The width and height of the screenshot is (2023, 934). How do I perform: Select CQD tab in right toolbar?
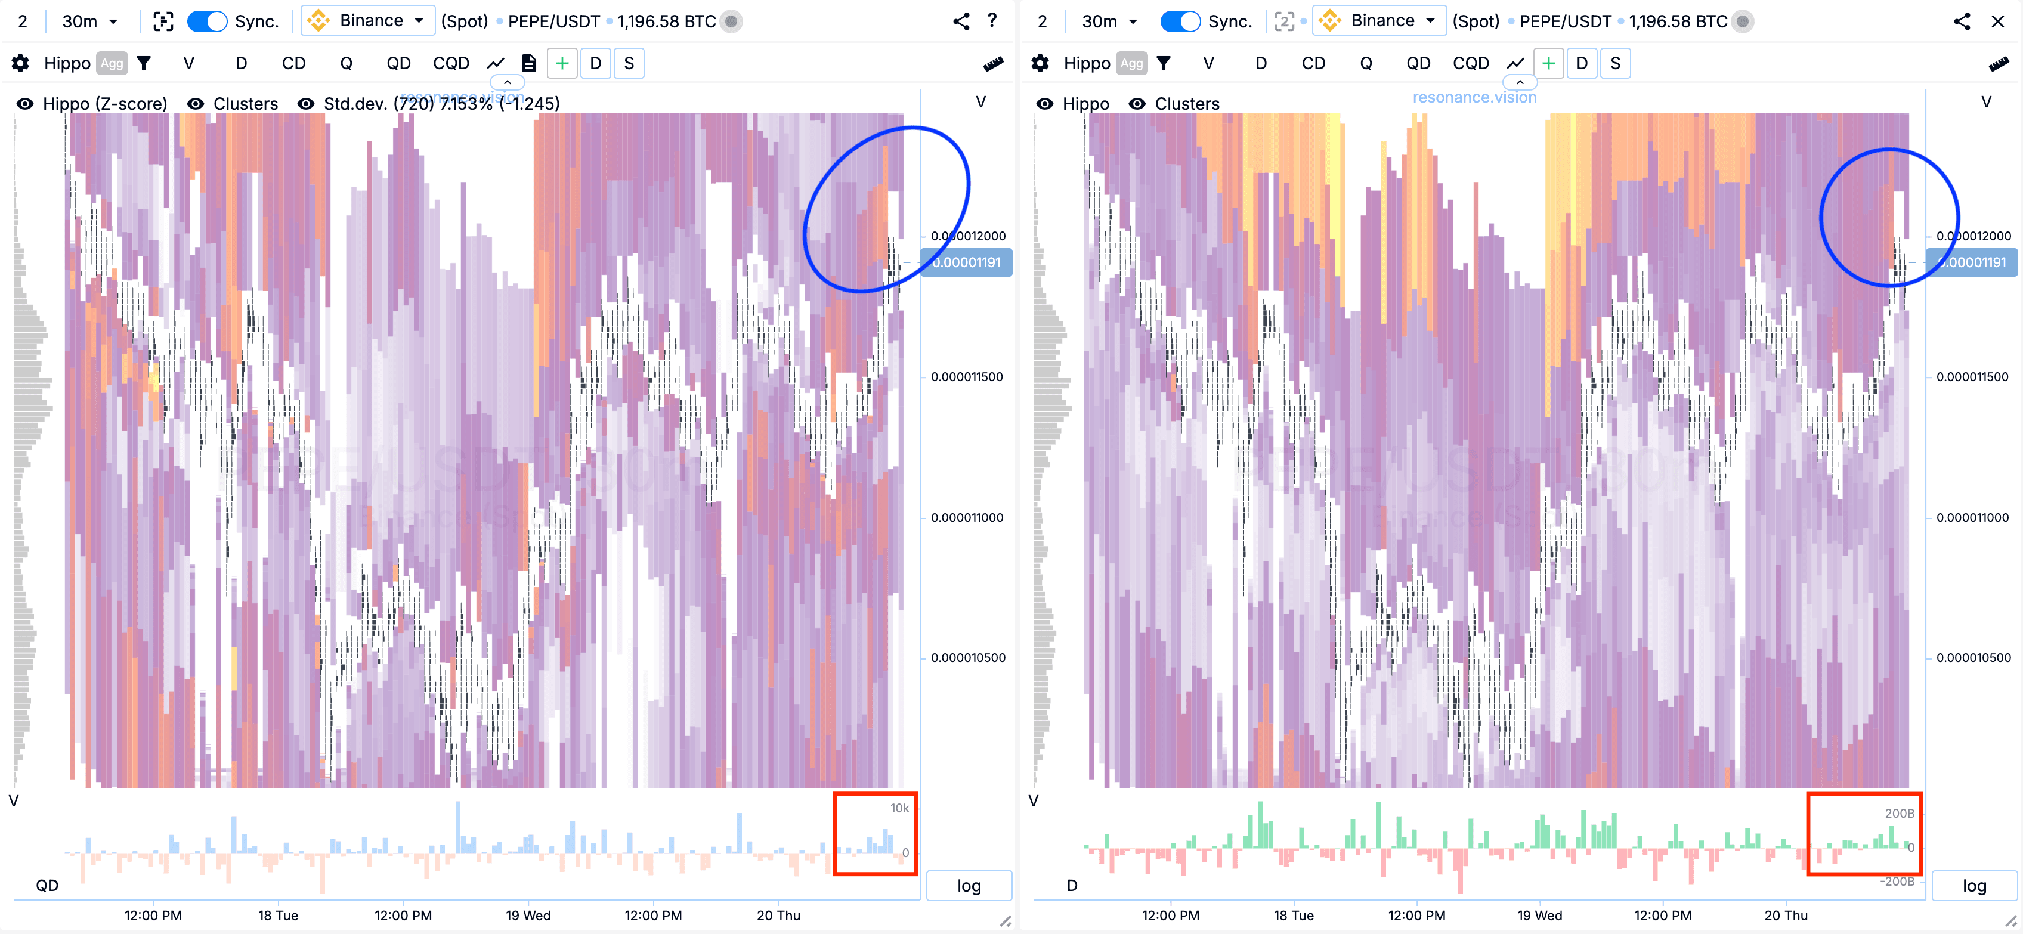click(x=1470, y=63)
